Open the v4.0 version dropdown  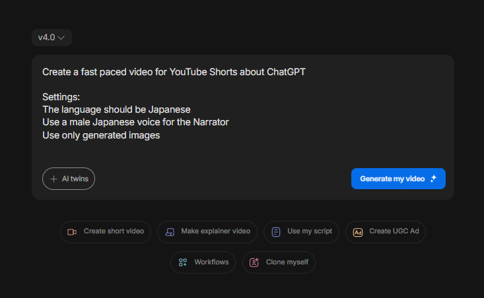[x=52, y=38]
